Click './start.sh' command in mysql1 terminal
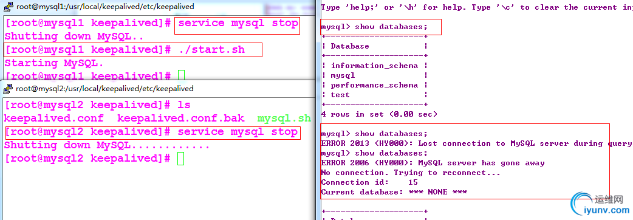 [211, 50]
